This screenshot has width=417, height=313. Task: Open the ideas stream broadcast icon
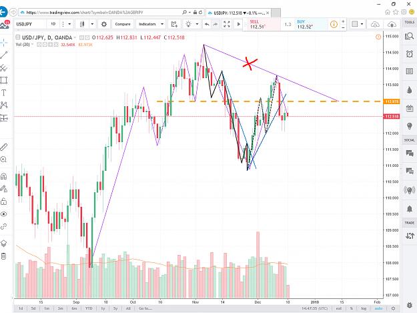pyautogui.click(x=409, y=190)
